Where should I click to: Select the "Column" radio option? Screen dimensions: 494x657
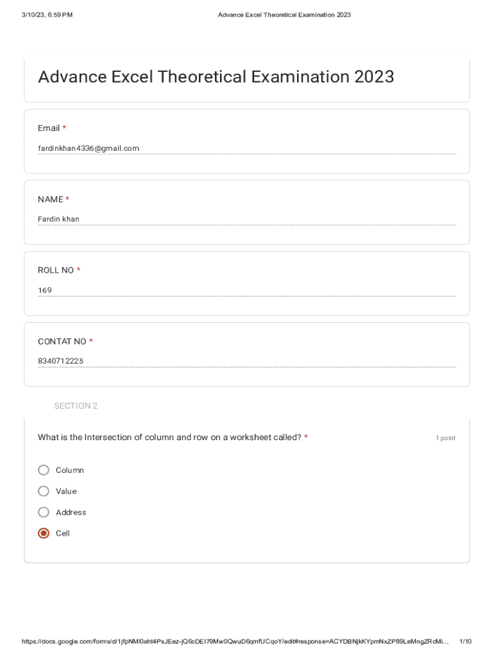(x=44, y=470)
